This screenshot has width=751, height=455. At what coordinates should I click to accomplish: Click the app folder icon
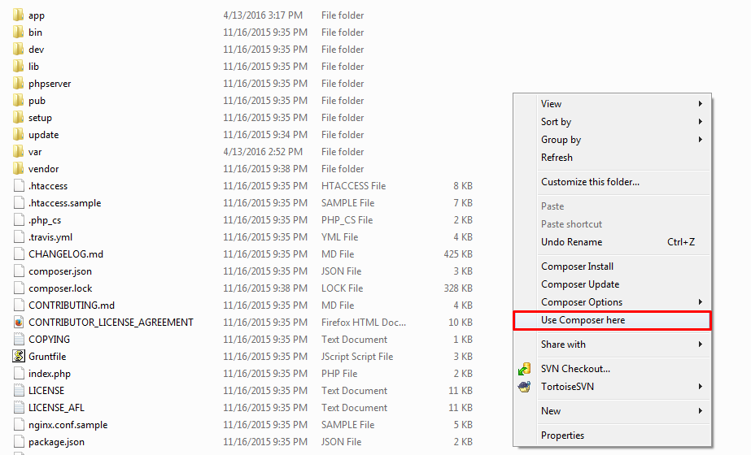(x=19, y=15)
